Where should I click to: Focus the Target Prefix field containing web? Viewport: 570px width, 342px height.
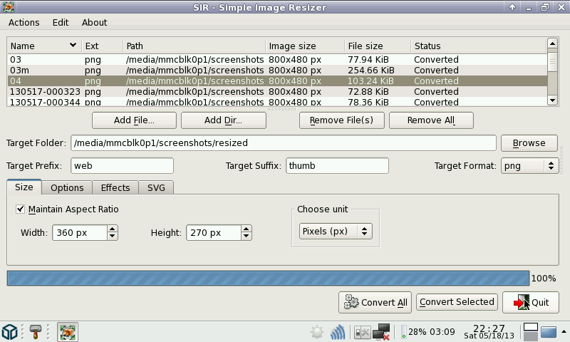click(x=122, y=166)
